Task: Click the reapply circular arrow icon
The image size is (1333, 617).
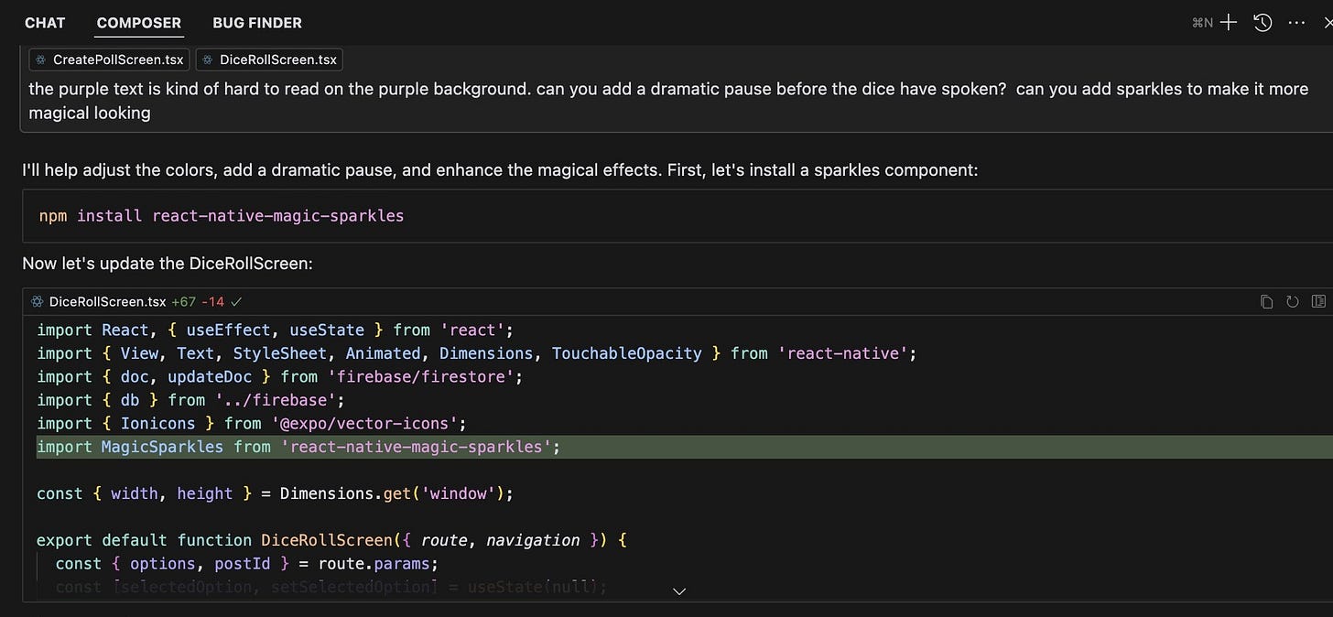Action: point(1293,301)
